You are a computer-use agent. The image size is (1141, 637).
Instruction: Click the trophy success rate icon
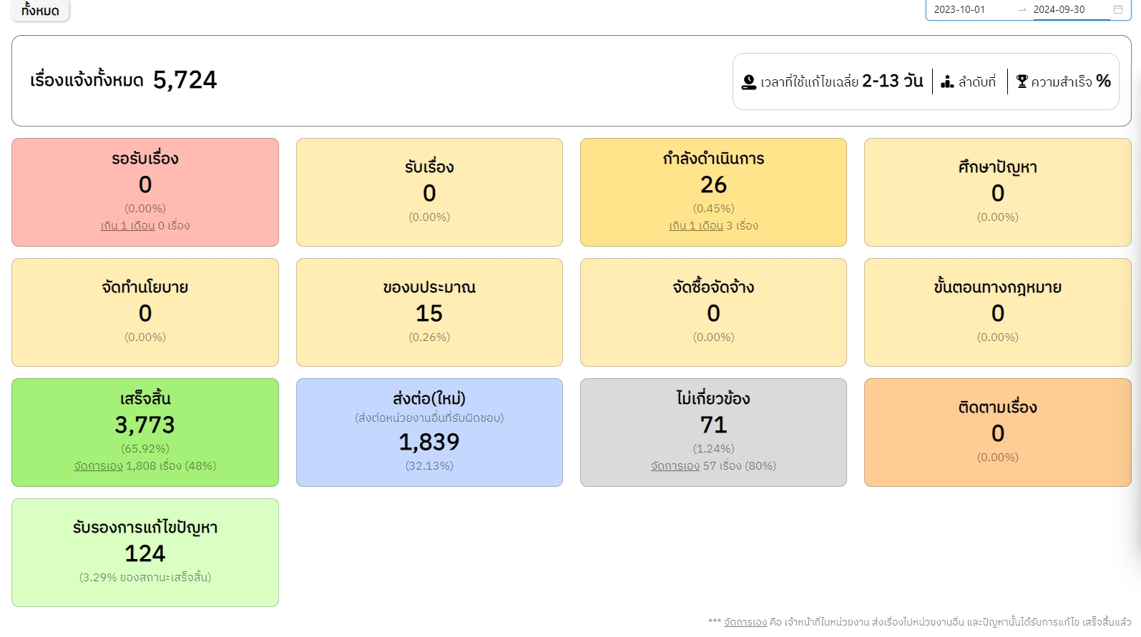point(1022,82)
